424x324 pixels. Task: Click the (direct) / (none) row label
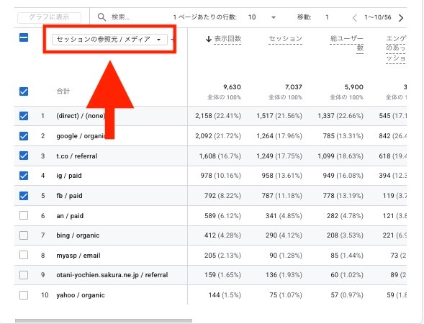81,116
